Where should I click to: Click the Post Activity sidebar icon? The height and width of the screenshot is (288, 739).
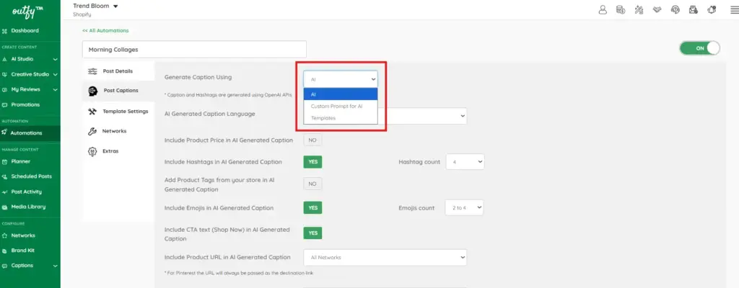coord(5,192)
